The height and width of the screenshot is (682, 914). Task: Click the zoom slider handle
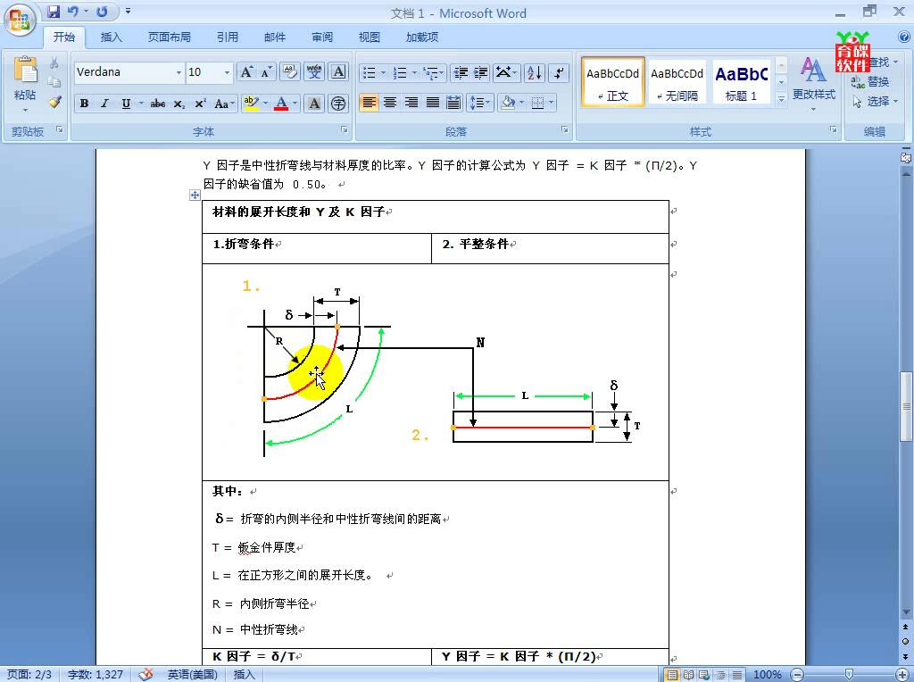point(850,675)
